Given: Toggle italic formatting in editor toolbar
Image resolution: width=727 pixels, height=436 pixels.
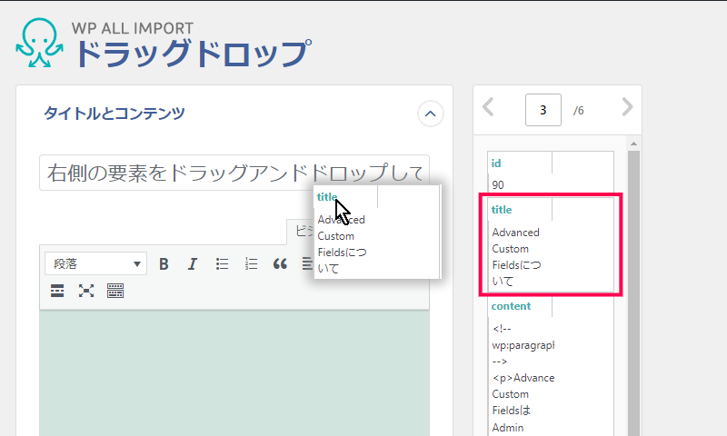Looking at the screenshot, I should tap(192, 264).
